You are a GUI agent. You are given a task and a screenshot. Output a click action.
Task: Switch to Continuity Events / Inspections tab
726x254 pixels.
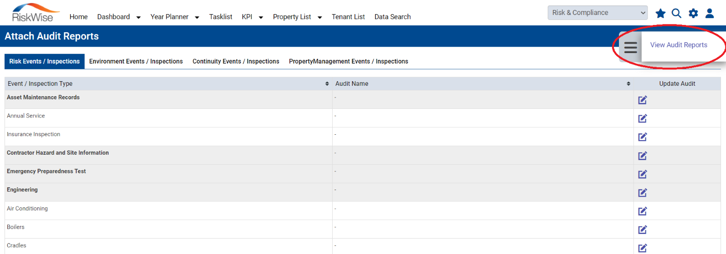tap(236, 61)
